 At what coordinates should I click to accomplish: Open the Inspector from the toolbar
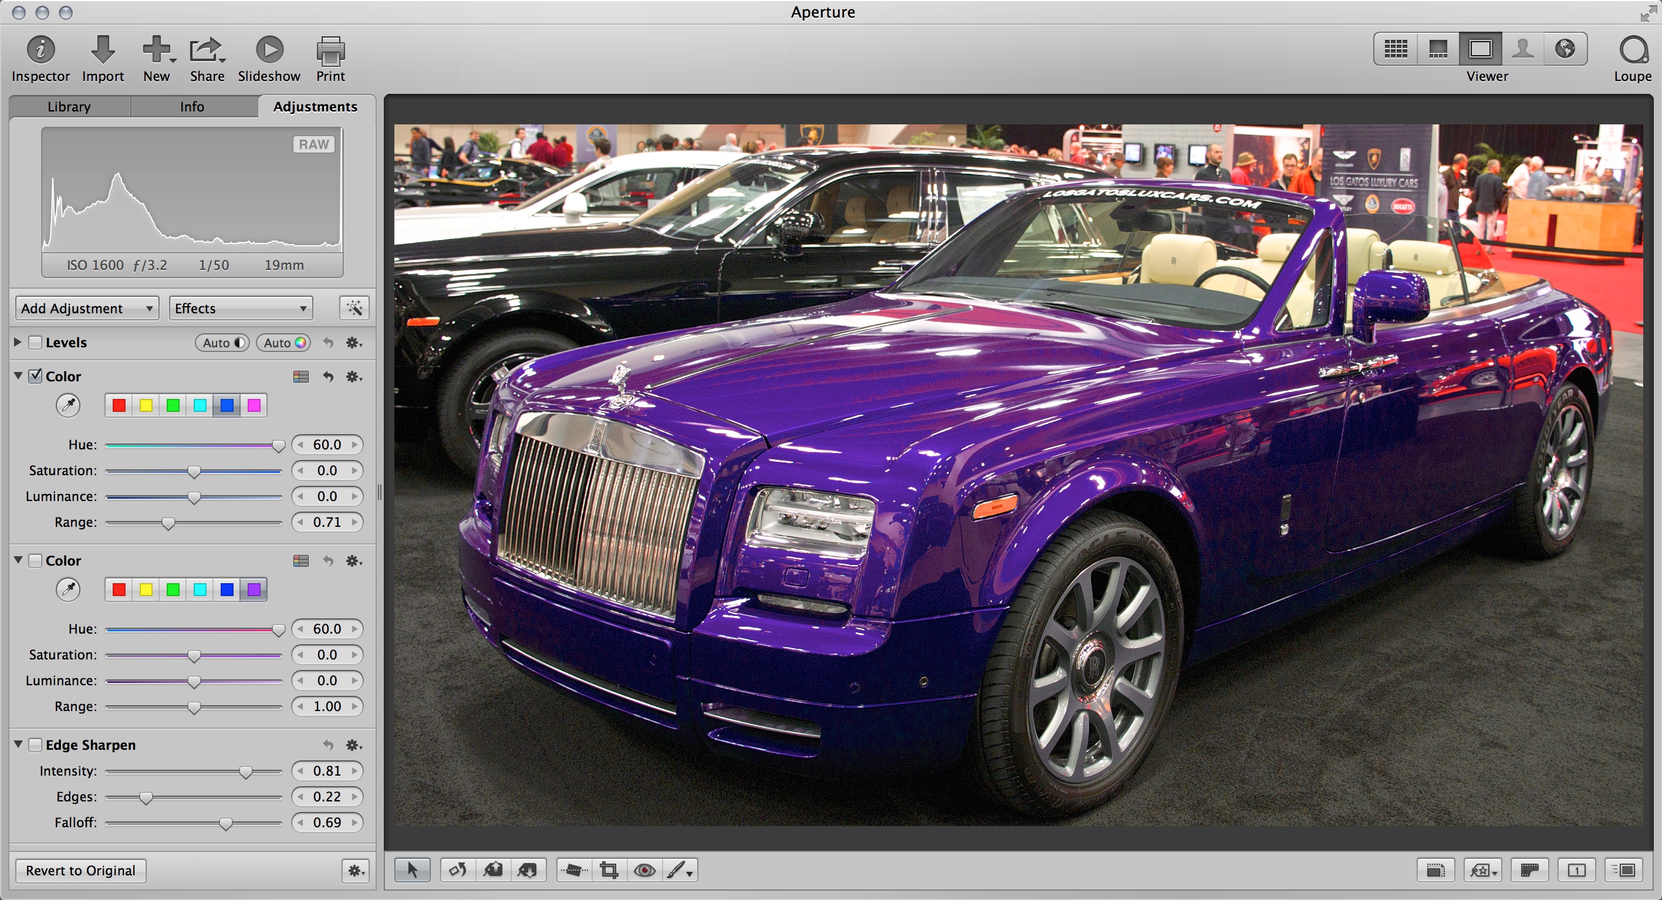click(40, 50)
